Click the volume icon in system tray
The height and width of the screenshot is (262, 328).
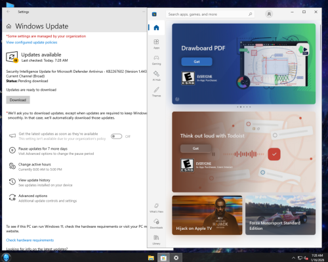306,258
